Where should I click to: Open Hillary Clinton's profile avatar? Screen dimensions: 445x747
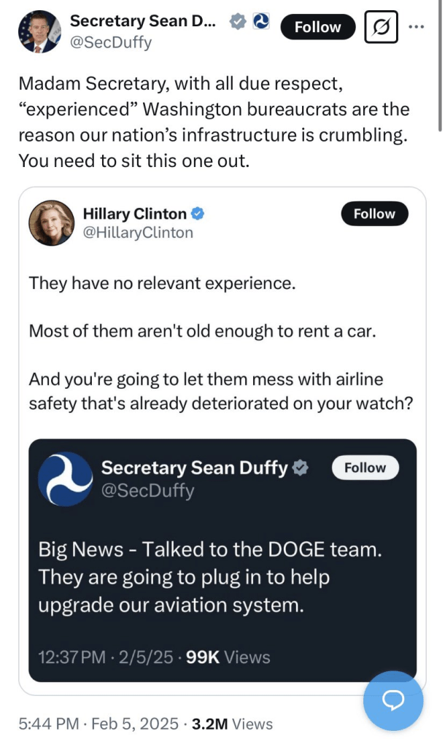pyautogui.click(x=51, y=222)
